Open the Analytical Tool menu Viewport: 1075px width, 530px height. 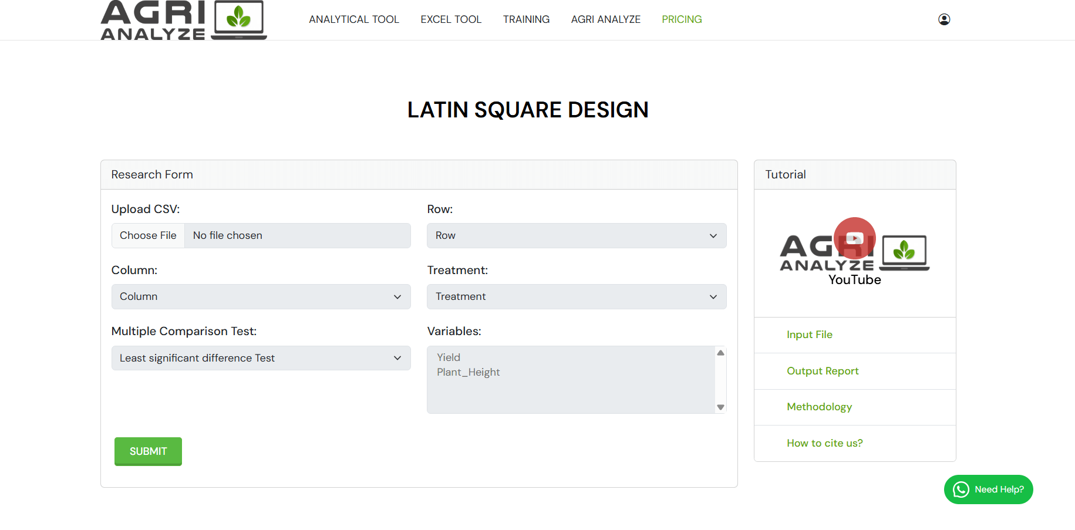click(353, 19)
